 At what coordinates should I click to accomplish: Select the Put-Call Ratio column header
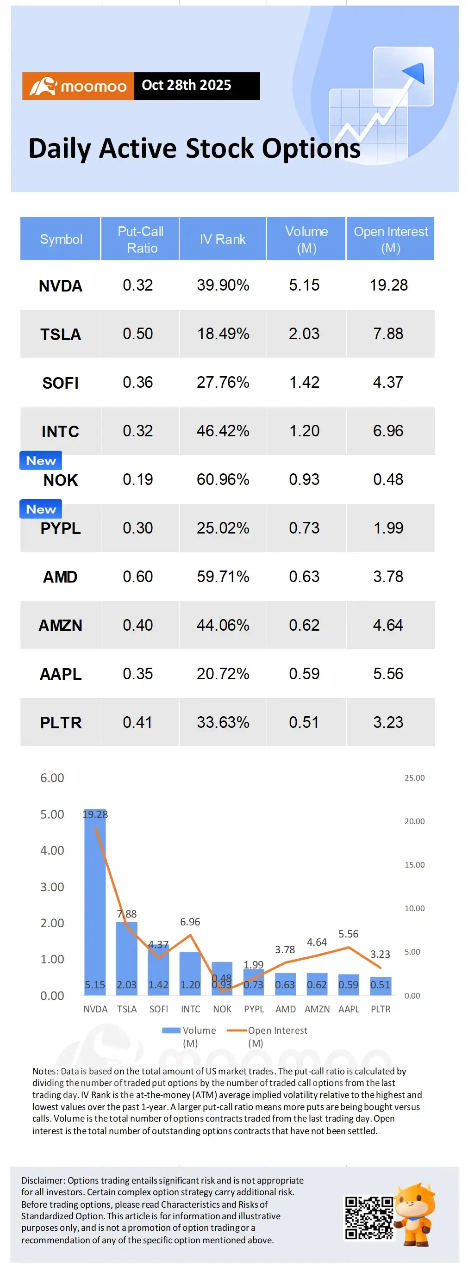click(x=140, y=239)
